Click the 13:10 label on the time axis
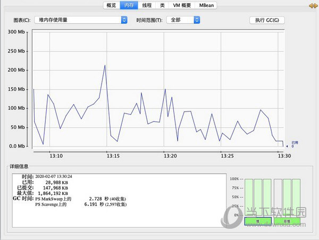This screenshot has height=240, width=319. [56, 156]
